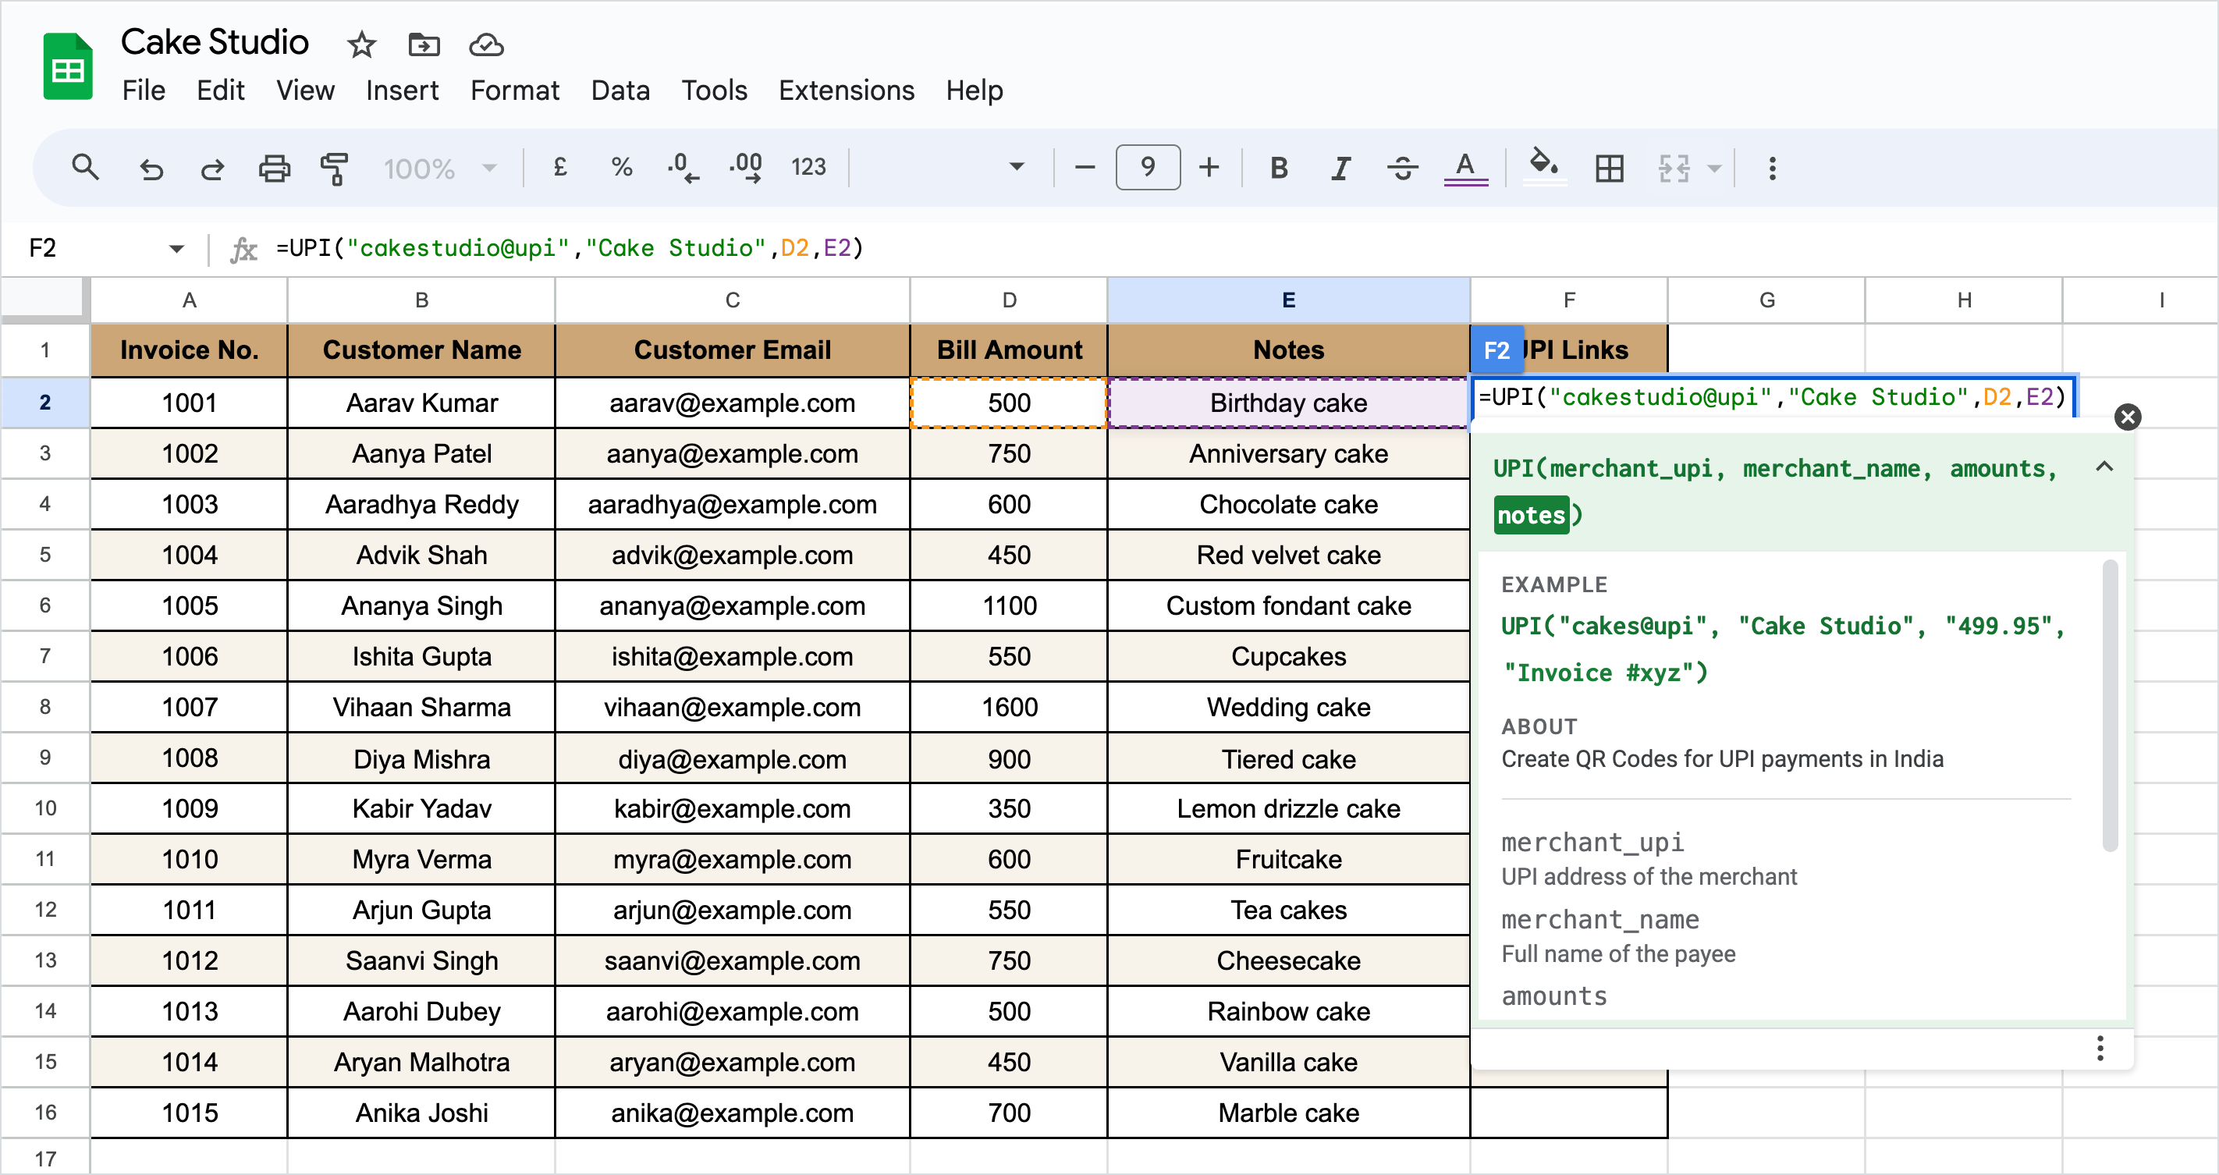The image size is (2219, 1175).
Task: Expand the Name box dropdown arrow
Action: (x=176, y=249)
